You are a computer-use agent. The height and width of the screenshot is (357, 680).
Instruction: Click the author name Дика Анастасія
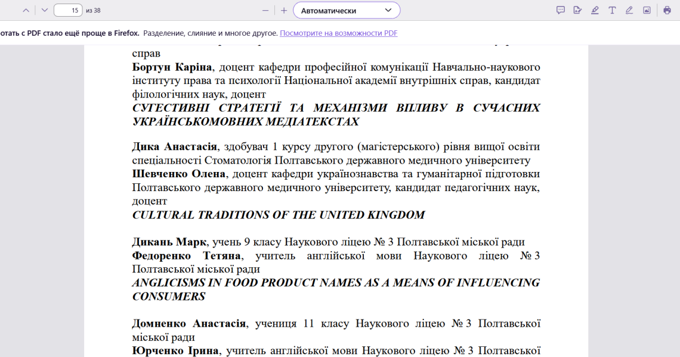[x=174, y=147]
